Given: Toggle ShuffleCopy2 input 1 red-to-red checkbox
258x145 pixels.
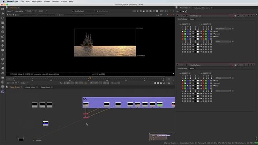Looking at the screenshot, I should tap(183, 31).
